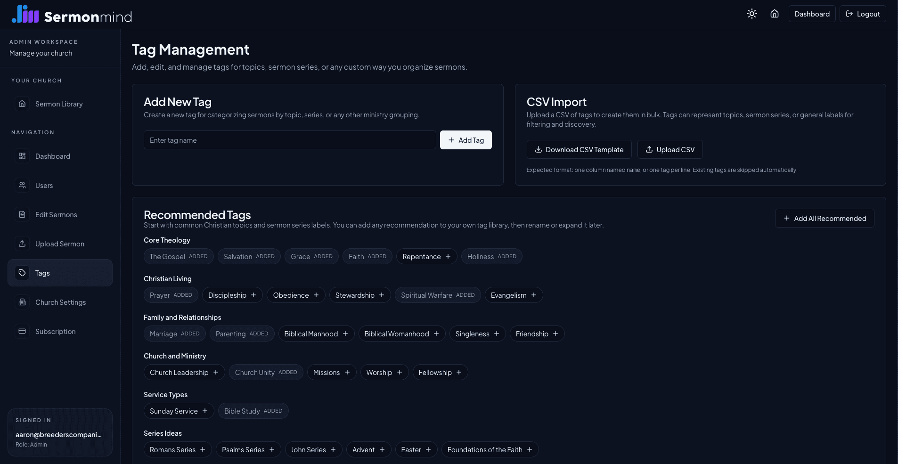Click the plus icon on Fellowship tag
The height and width of the screenshot is (464, 898).
[459, 372]
